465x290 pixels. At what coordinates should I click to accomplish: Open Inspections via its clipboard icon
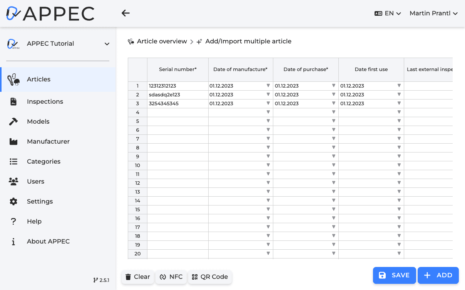(x=13, y=101)
